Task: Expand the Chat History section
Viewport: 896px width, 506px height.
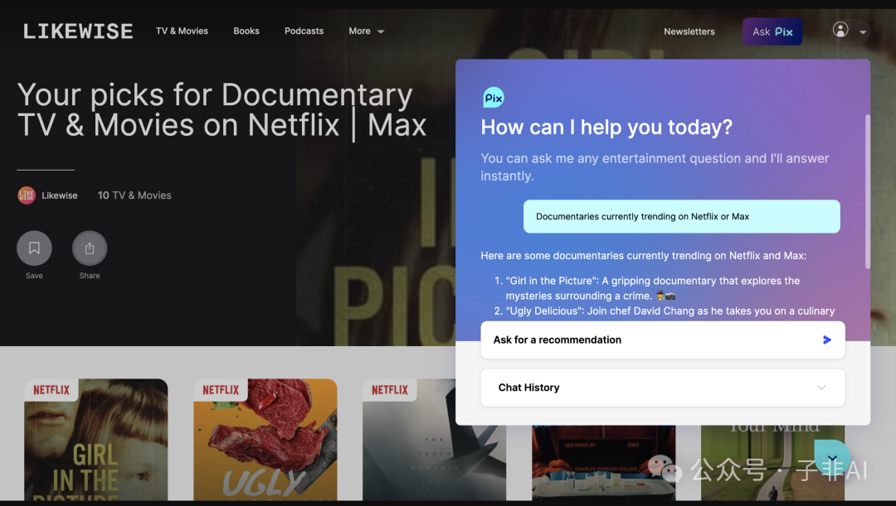Action: tap(663, 388)
